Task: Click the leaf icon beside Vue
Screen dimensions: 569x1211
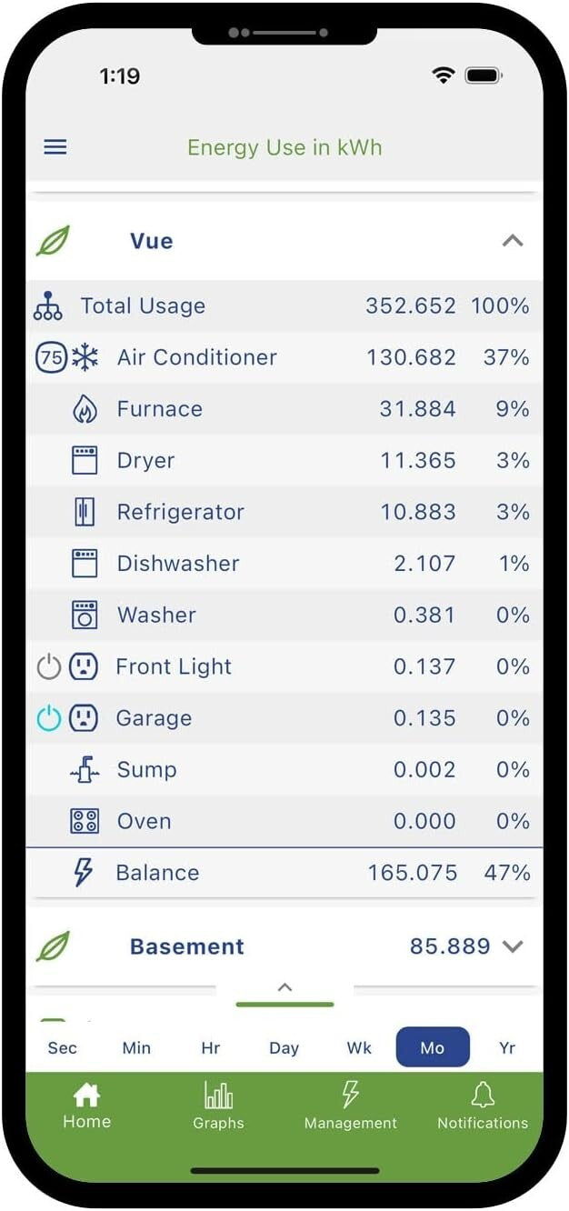Action: (x=53, y=239)
